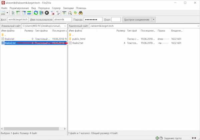Open the Редактирование menu
This screenshot has height=140, width=200.
[19, 8]
